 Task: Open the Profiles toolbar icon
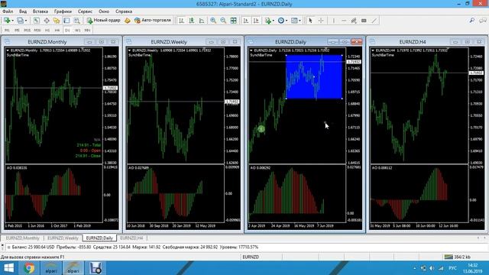point(20,21)
